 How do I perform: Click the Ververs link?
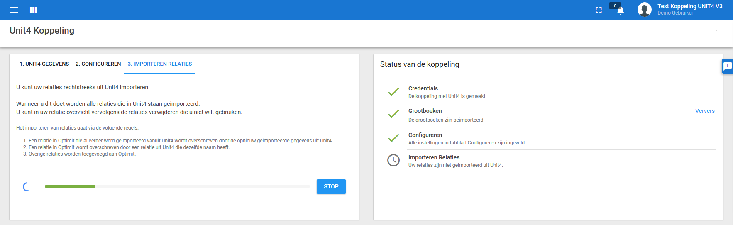pyautogui.click(x=705, y=111)
